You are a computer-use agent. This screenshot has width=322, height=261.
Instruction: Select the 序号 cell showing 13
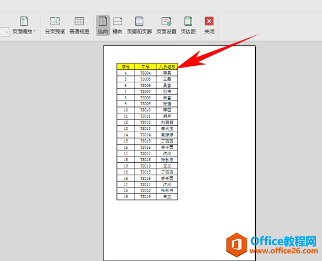click(x=126, y=129)
